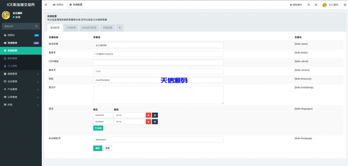Image resolution: width=348 pixels, height=166 pixels.
Task: Click the fullscreen expand icon in header
Action: click(316, 5)
